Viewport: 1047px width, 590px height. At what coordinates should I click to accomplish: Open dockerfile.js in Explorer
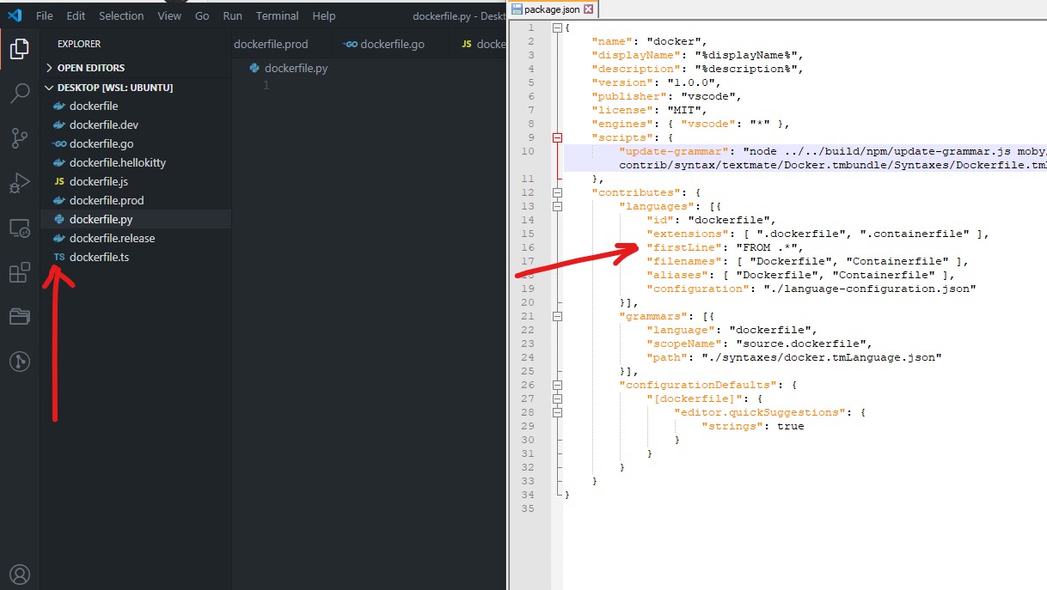point(136,181)
